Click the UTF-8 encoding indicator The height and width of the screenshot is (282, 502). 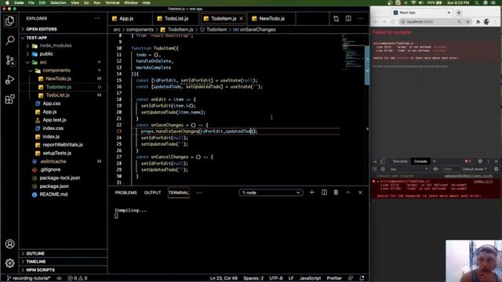(275, 278)
